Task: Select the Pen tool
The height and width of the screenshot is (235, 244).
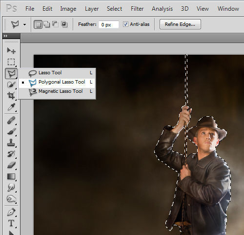Action: [x=11, y=212]
